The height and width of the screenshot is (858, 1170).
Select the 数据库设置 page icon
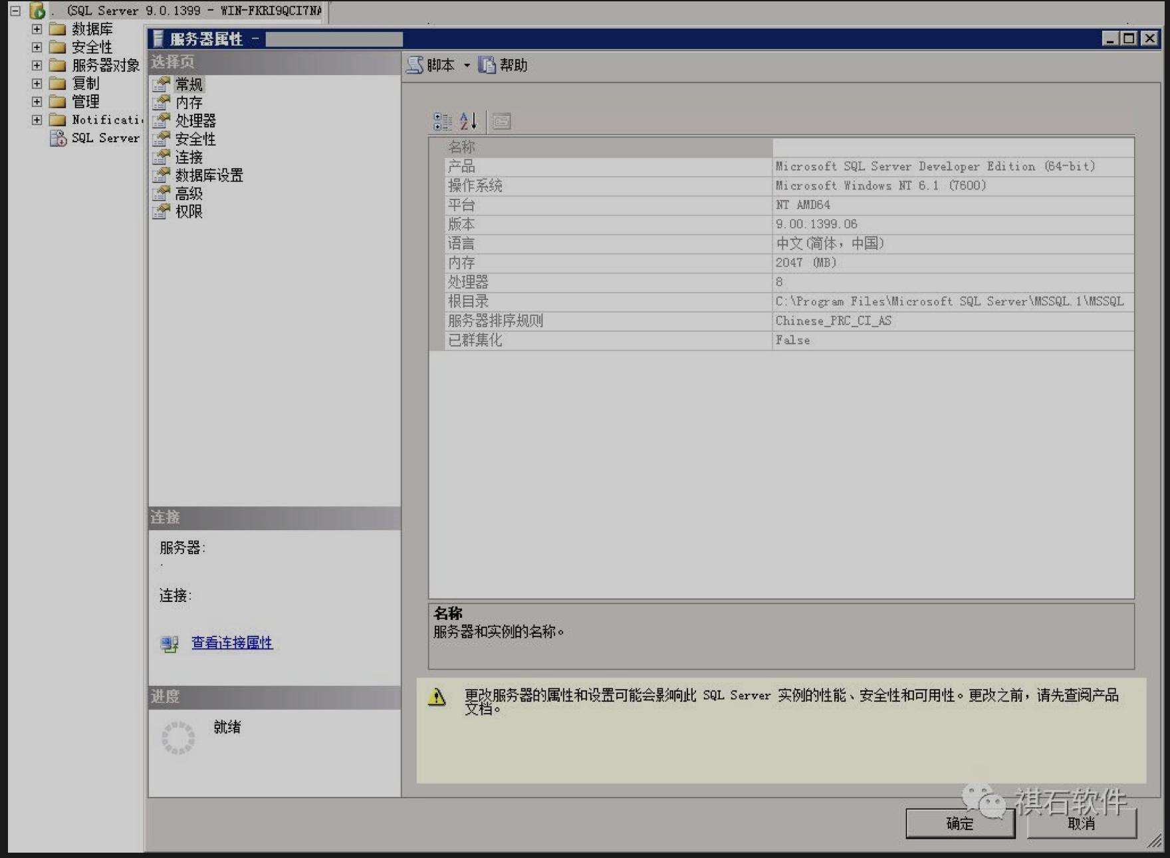coord(208,176)
